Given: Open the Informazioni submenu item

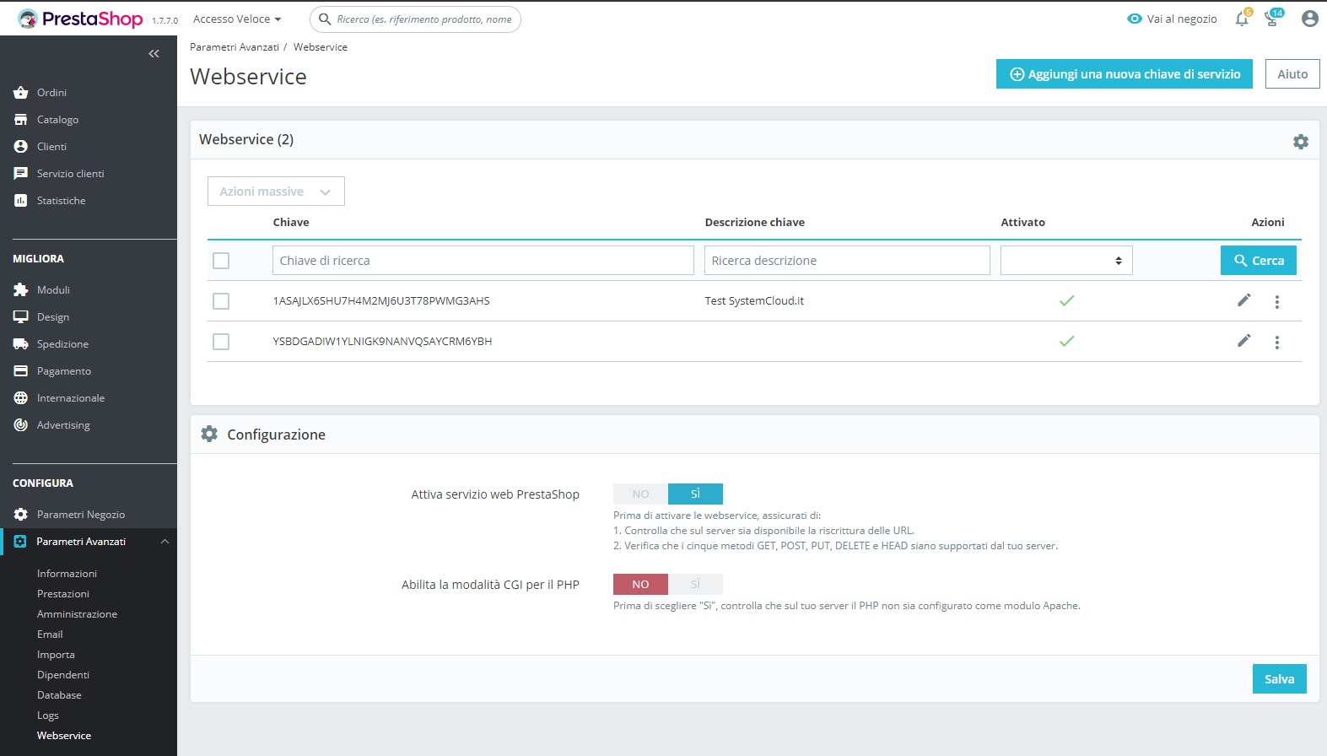Looking at the screenshot, I should [67, 574].
